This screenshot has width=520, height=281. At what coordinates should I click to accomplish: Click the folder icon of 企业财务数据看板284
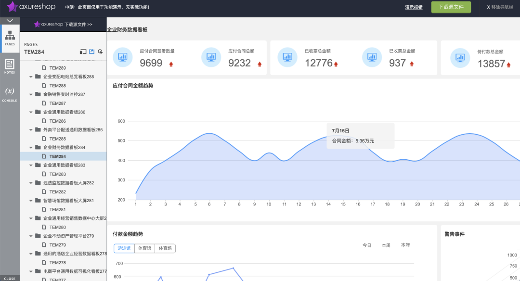pyautogui.click(x=38, y=147)
